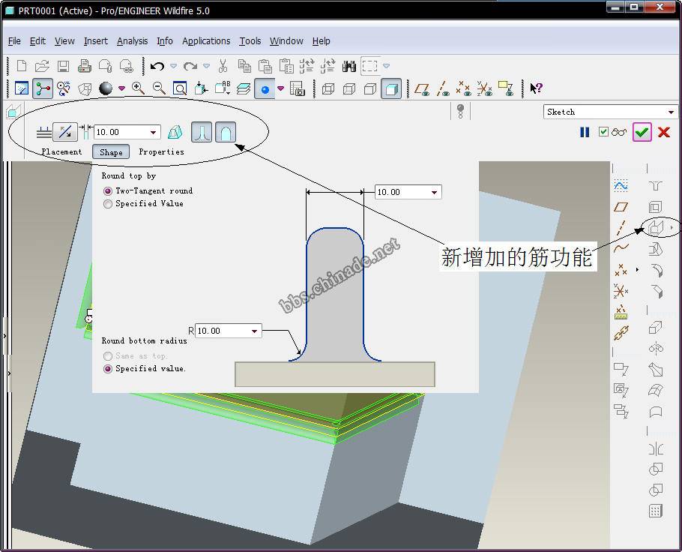
Task: Collapse the Shape panel tab
Action: [111, 152]
